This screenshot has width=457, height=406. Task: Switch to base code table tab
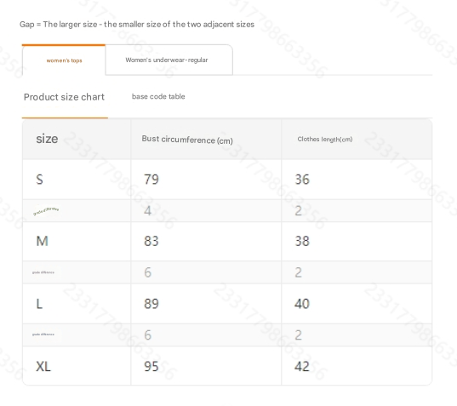point(158,96)
